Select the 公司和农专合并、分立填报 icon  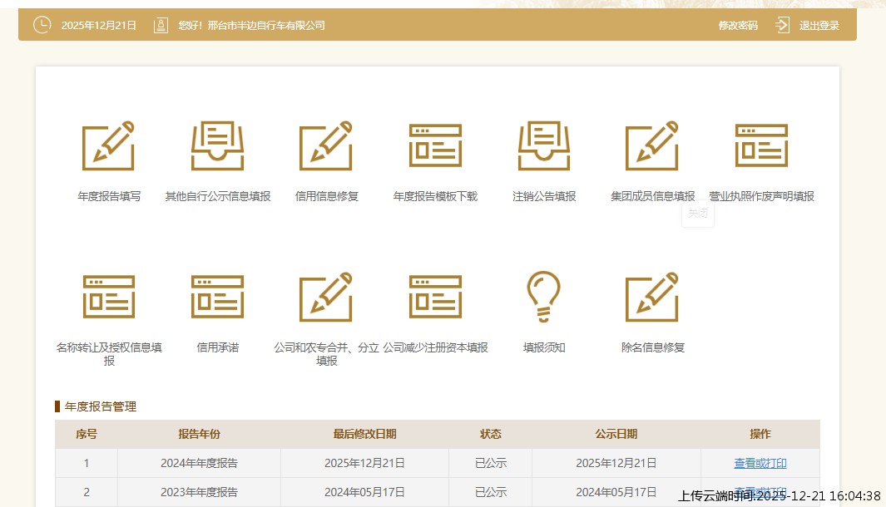tap(326, 298)
